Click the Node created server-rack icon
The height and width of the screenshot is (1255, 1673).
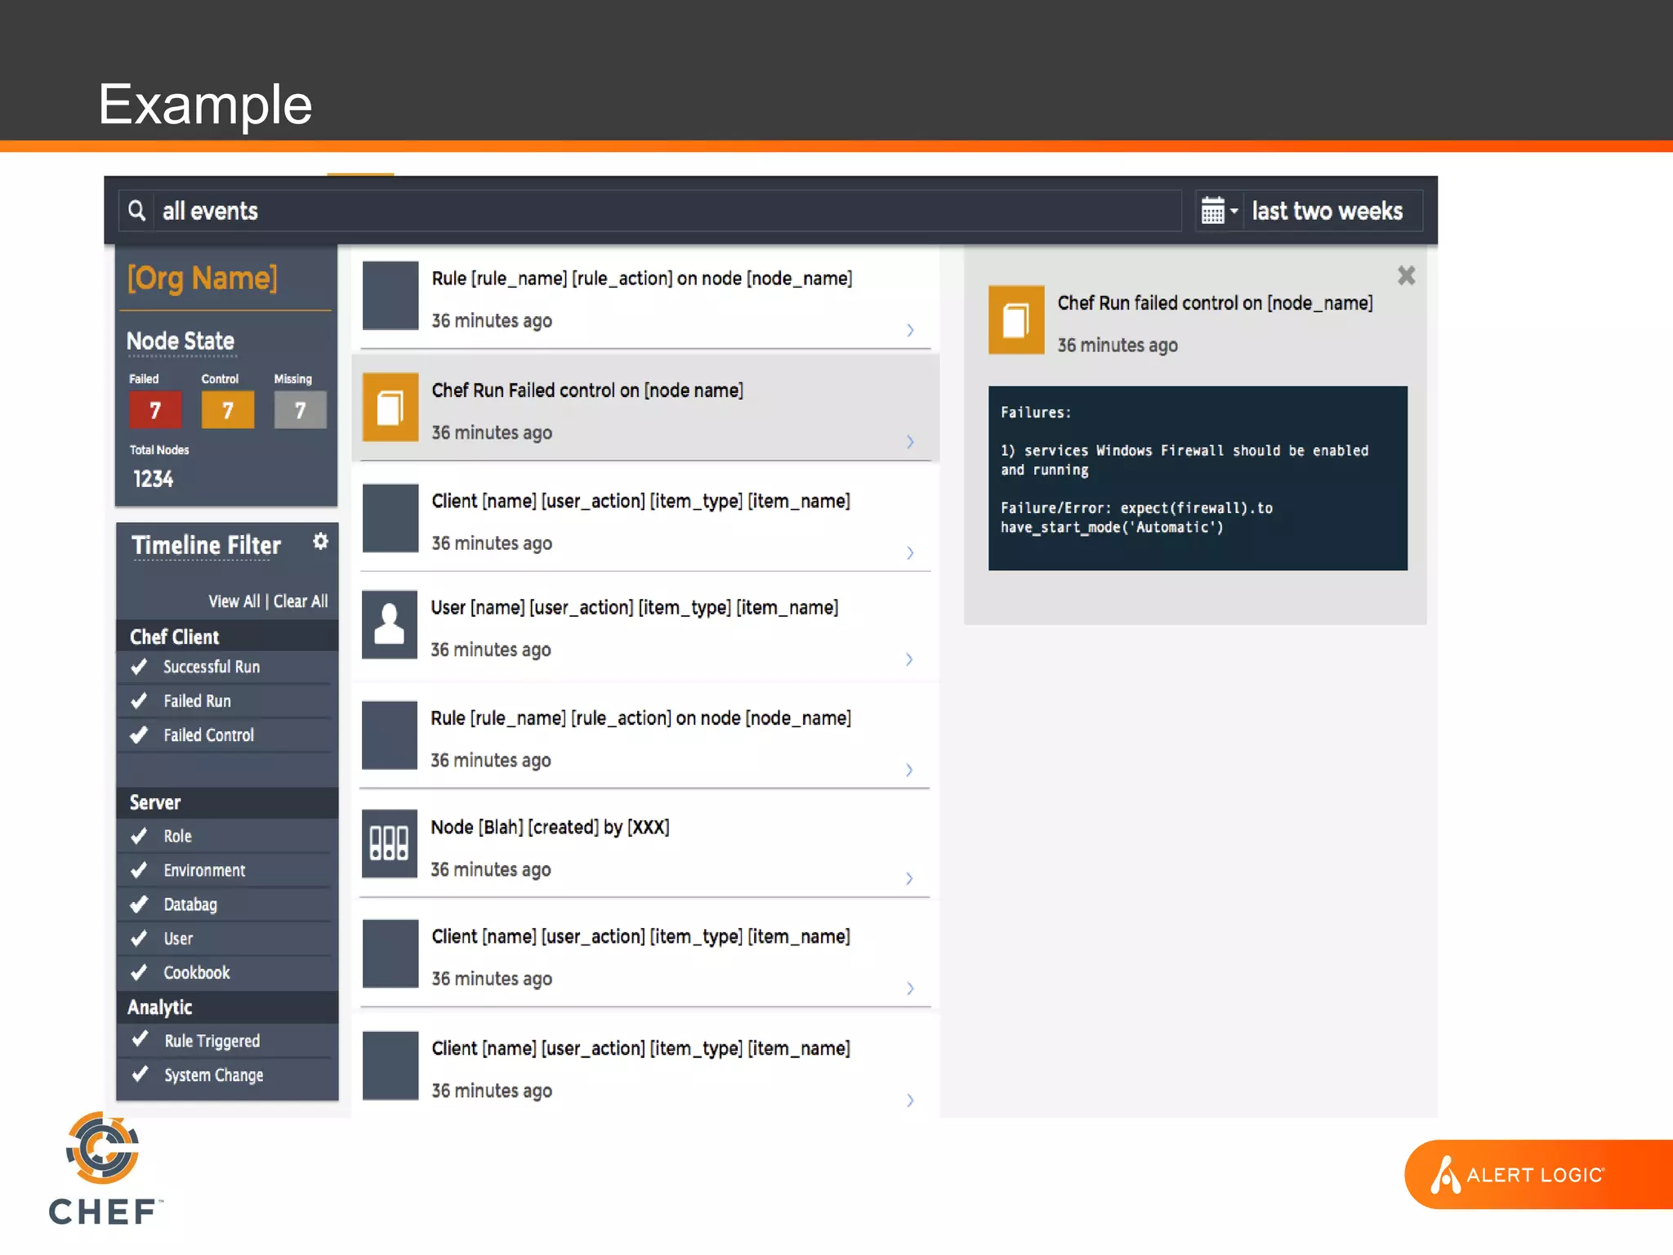[389, 844]
